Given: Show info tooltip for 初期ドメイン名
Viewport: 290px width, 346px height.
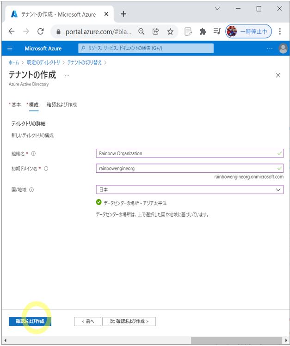Looking at the screenshot, I should pos(46,168).
